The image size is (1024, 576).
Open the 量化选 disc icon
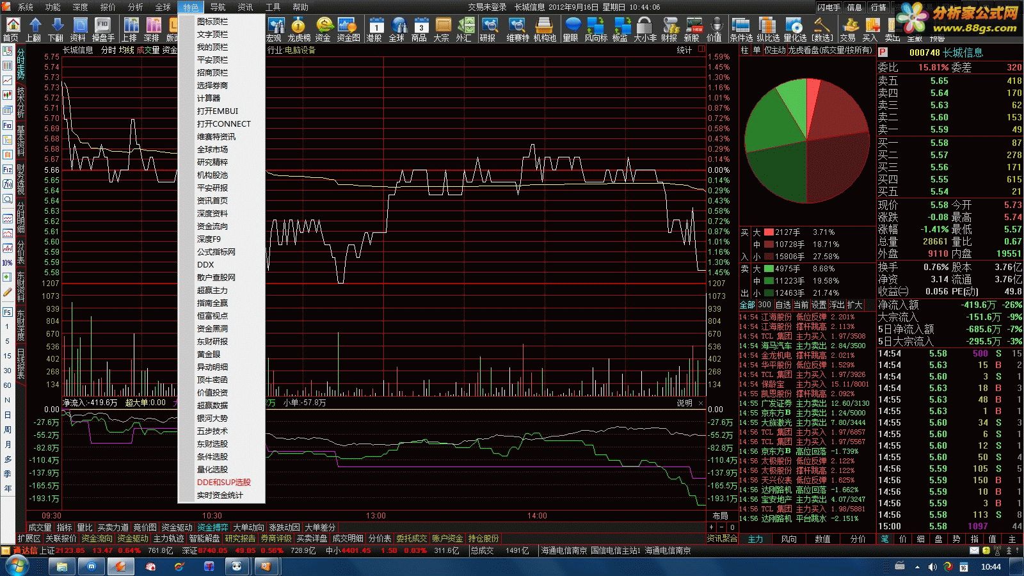pyautogui.click(x=795, y=29)
